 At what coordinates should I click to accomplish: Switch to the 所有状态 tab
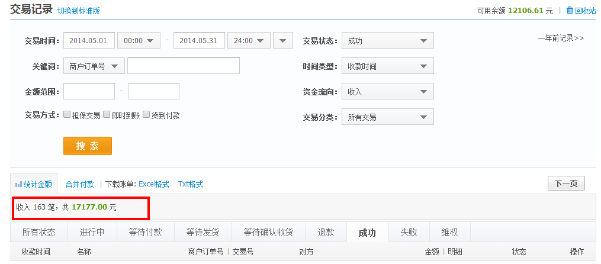(38, 232)
